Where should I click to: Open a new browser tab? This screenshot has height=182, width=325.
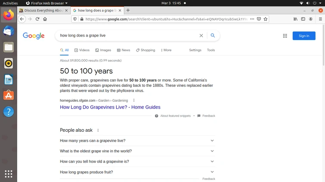click(128, 10)
